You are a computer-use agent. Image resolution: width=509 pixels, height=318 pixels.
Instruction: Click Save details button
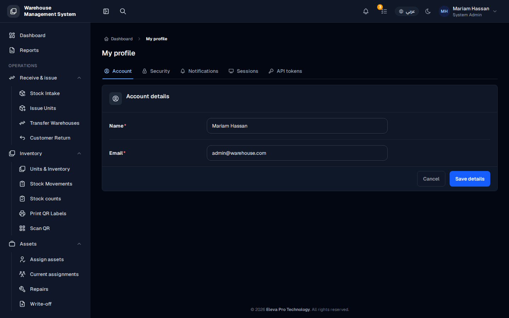click(x=470, y=179)
